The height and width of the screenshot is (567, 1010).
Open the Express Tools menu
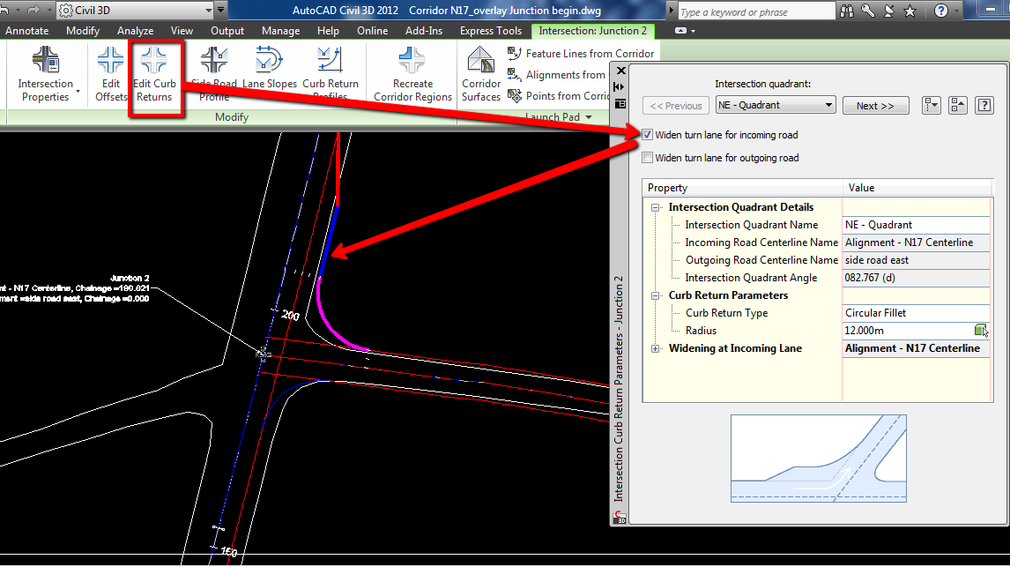pos(490,30)
